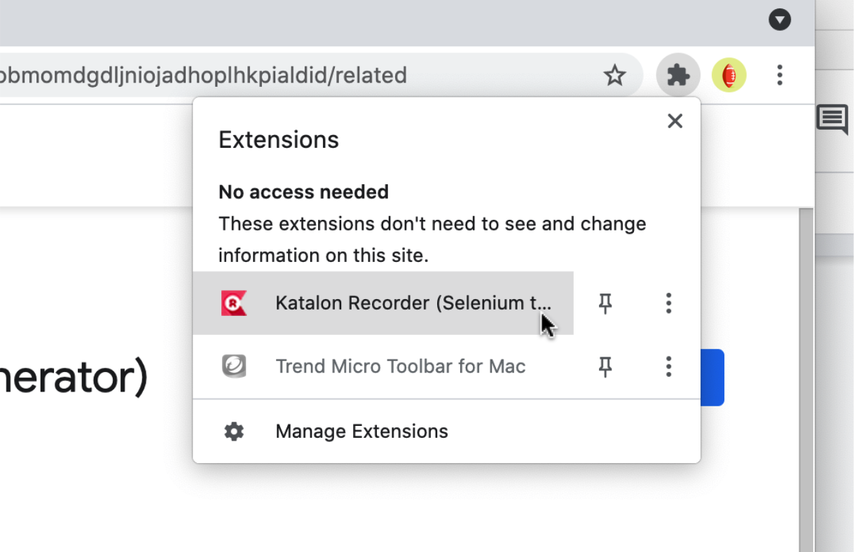This screenshot has height=552, width=856.
Task: Bookmark this page with the star icon
Action: pos(614,75)
